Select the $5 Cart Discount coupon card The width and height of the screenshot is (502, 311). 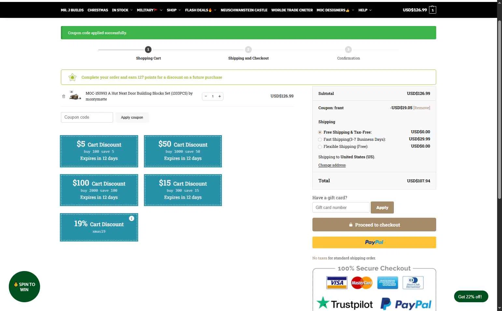[99, 151]
